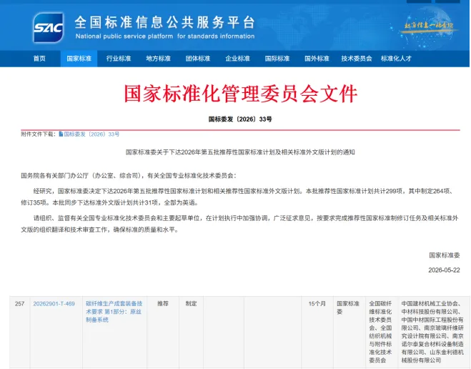Navigate to 企业标准 menu item
This screenshot has width=471, height=369.
[237, 59]
